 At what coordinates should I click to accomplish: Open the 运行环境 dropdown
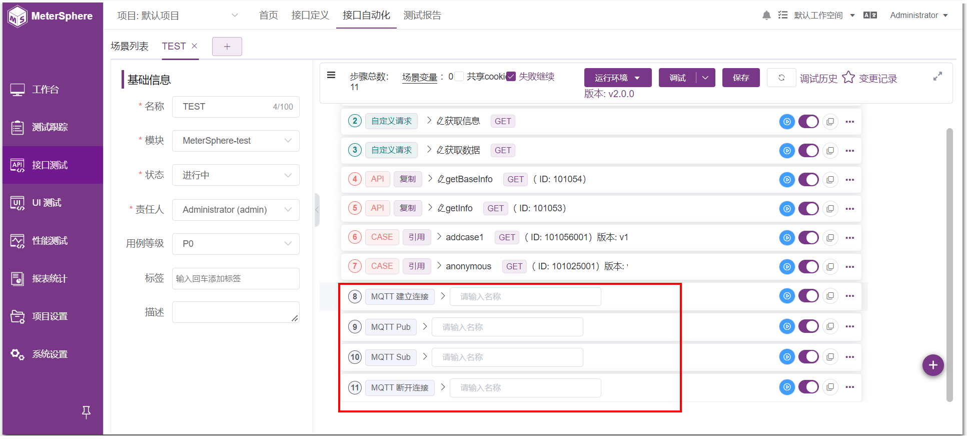pos(618,78)
